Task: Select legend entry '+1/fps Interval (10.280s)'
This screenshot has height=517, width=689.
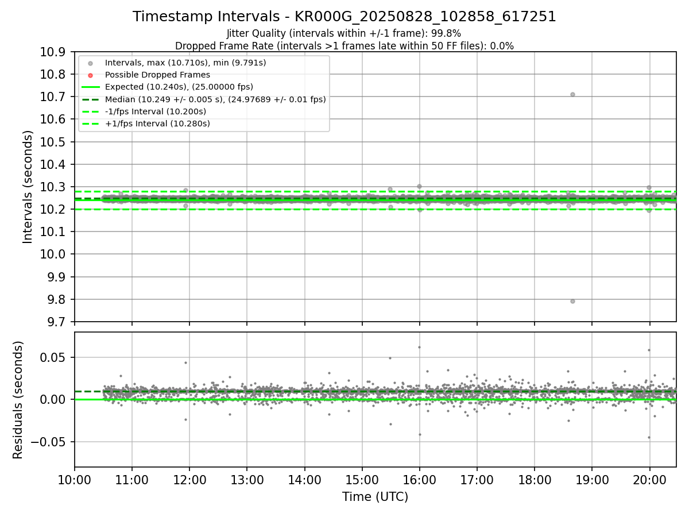Action: (157, 124)
